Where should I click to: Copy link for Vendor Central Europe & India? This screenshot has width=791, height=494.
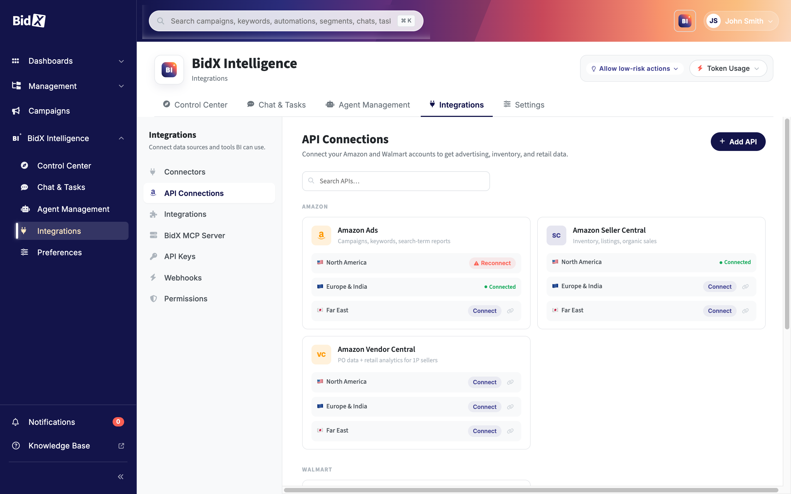[x=510, y=407]
